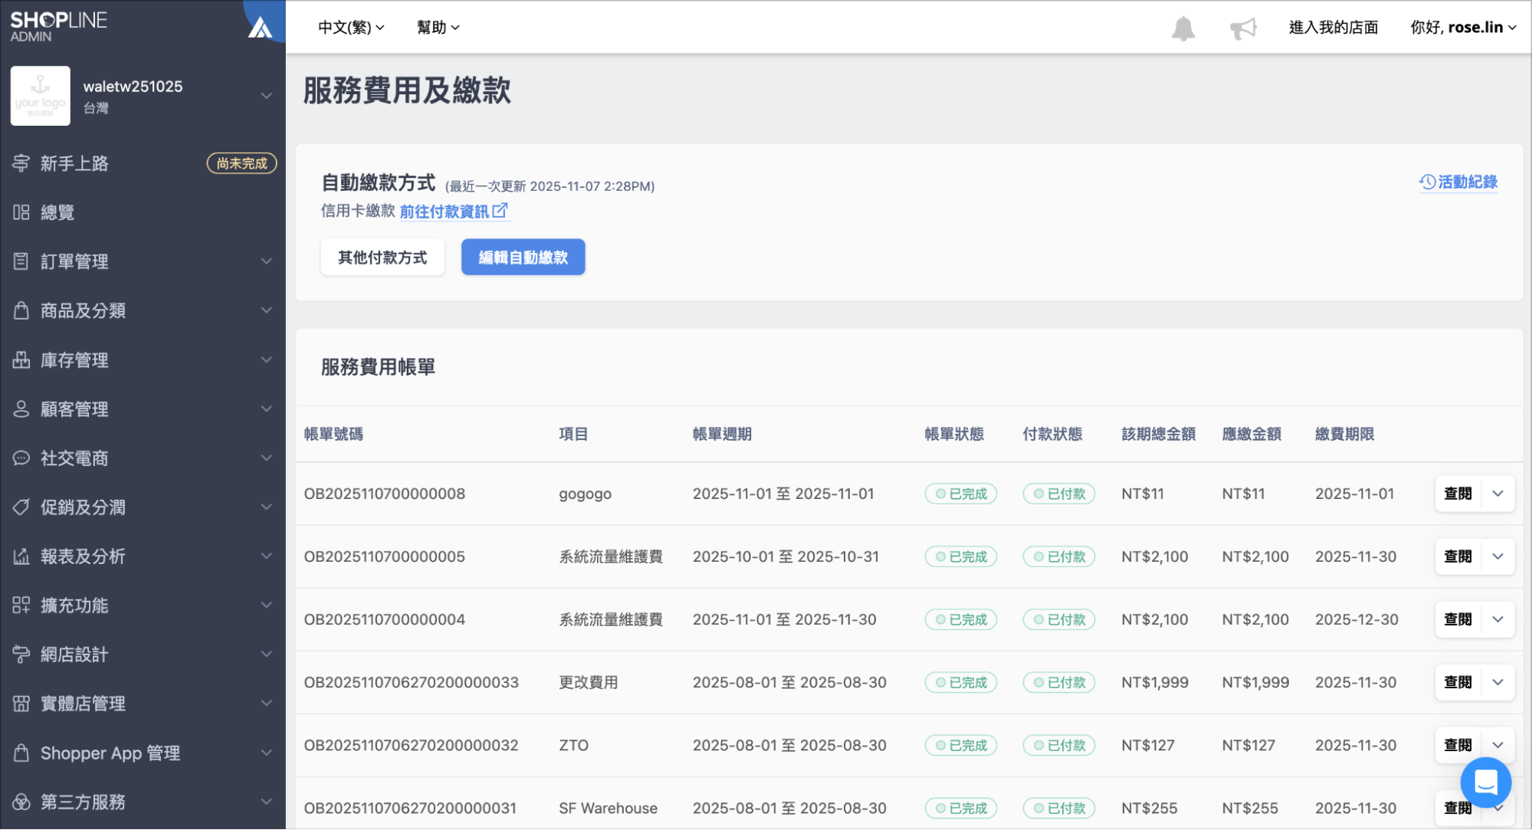This screenshot has height=830, width=1532.
Task: Open the announcements megaphone icon
Action: [1243, 28]
